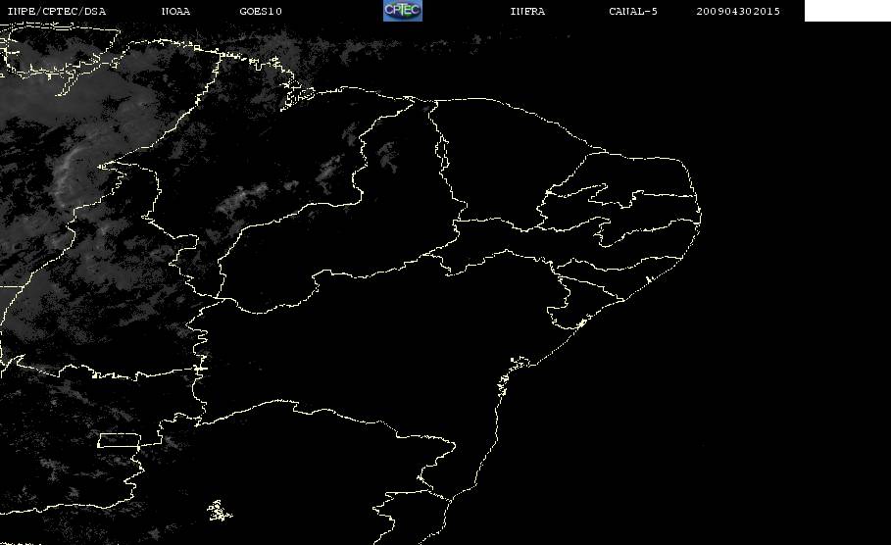Click the small rectangular Distrito Federal outline

pyautogui.click(x=120, y=440)
